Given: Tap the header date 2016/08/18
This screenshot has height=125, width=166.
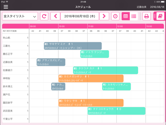Looking at the screenshot, I should tap(157, 7).
